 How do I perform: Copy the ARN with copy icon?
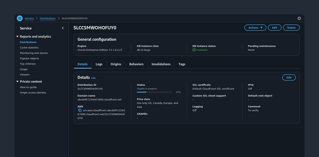(x=80, y=110)
